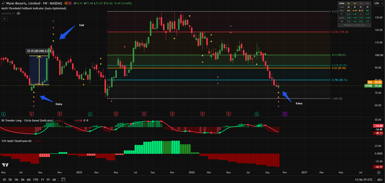Toggle MultiMA x7 visibility eye icon
The image size is (385, 183).
click(x=18, y=13)
